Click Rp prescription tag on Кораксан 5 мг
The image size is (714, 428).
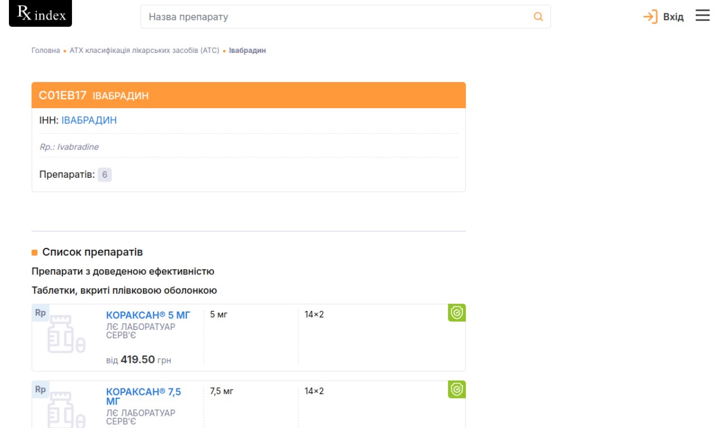pyautogui.click(x=40, y=313)
